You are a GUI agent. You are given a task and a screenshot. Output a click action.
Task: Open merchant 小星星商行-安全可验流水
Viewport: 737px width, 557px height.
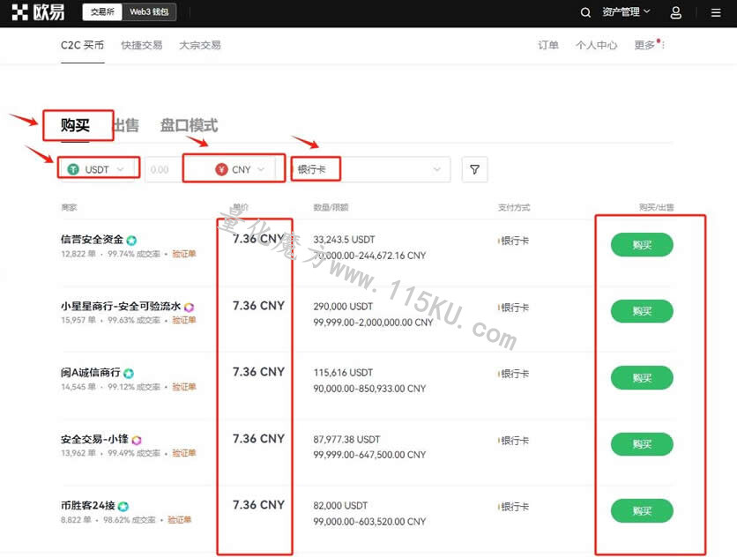(121, 307)
